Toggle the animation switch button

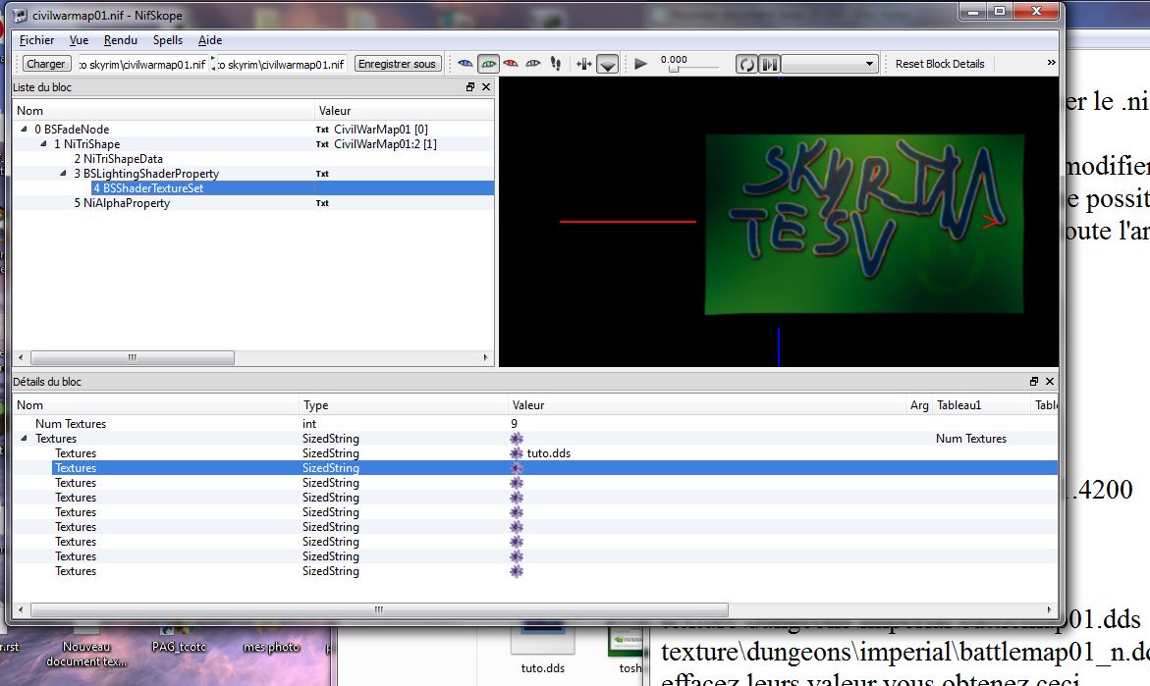point(769,64)
